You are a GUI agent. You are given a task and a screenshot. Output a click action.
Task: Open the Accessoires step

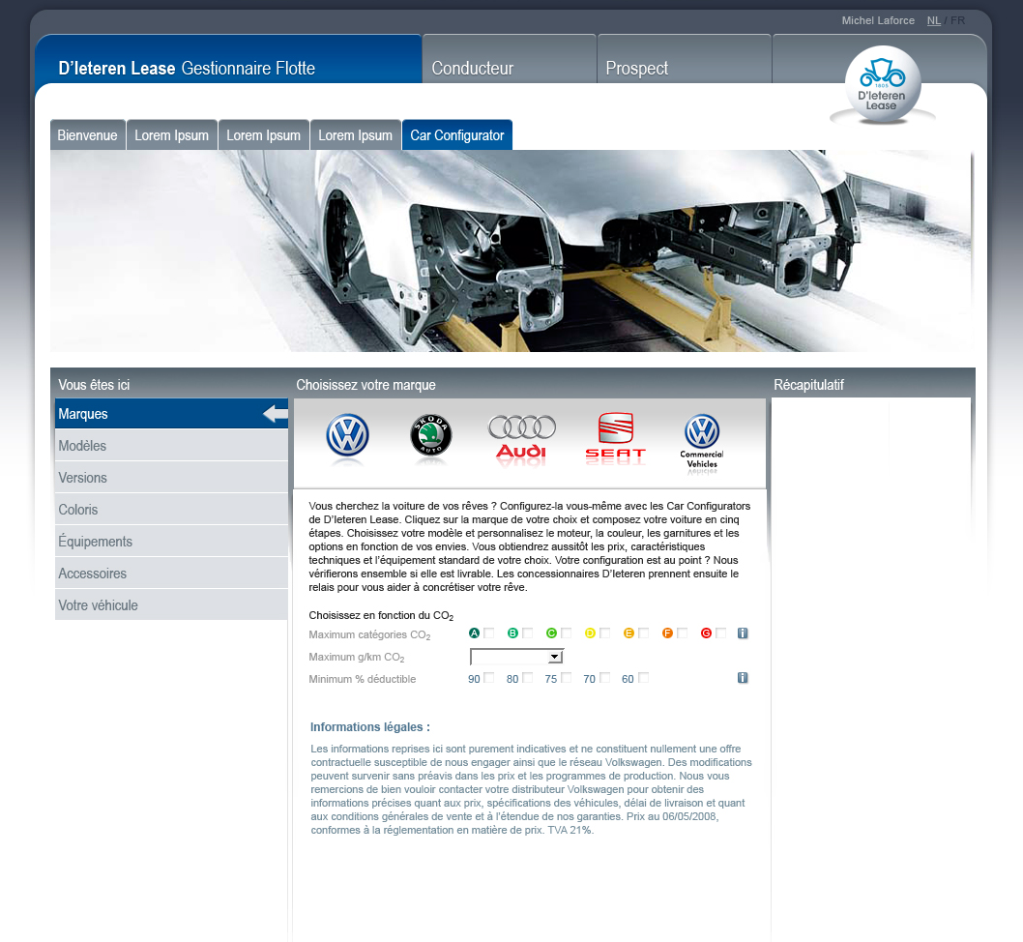pyautogui.click(x=171, y=574)
